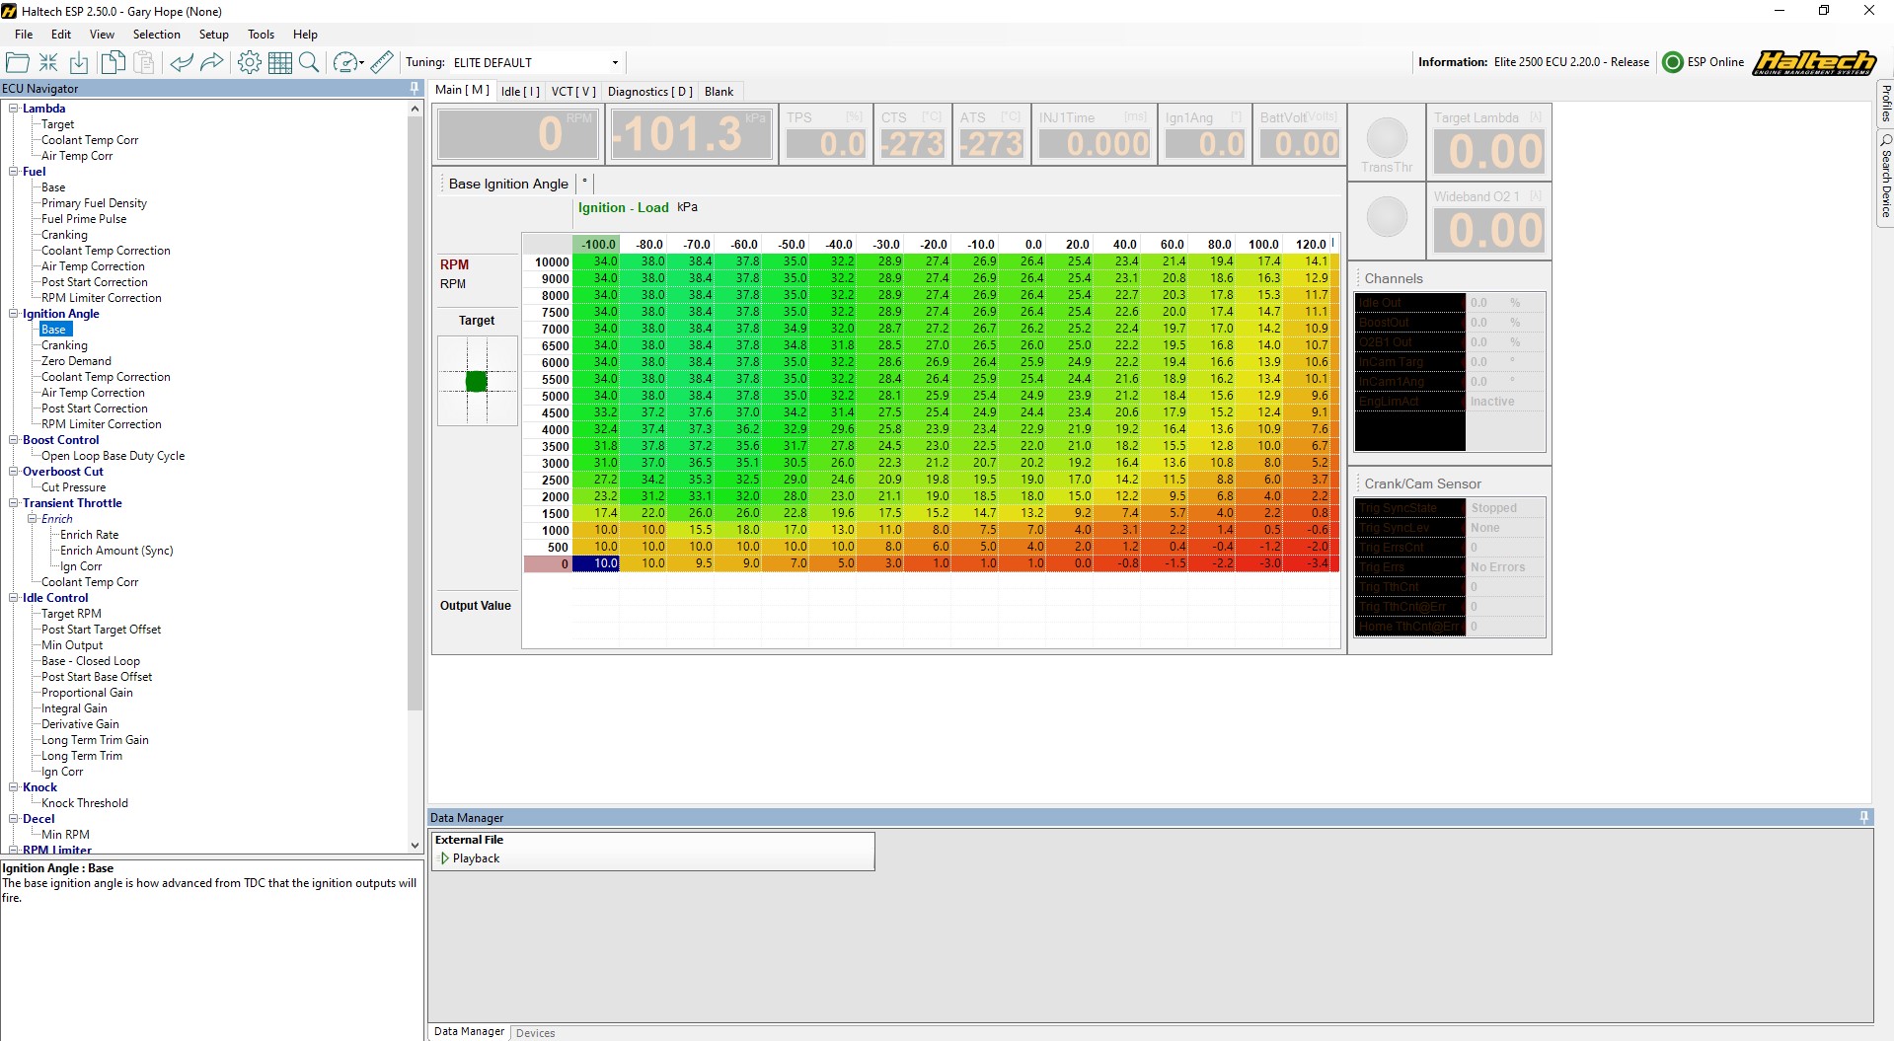
Task: Select Cranking under Ignition Angle
Action: point(64,345)
